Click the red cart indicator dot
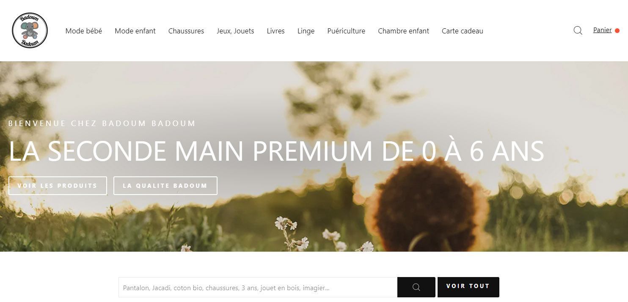The image size is (628, 302). click(x=617, y=30)
